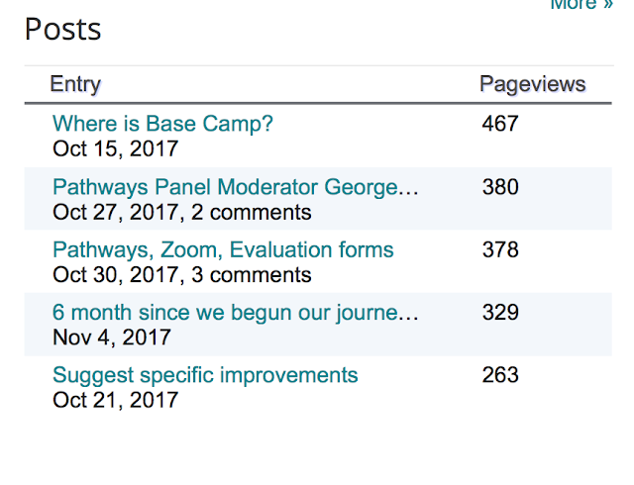Click the Pageviews column header
The width and height of the screenshot is (634, 485).
532,84
